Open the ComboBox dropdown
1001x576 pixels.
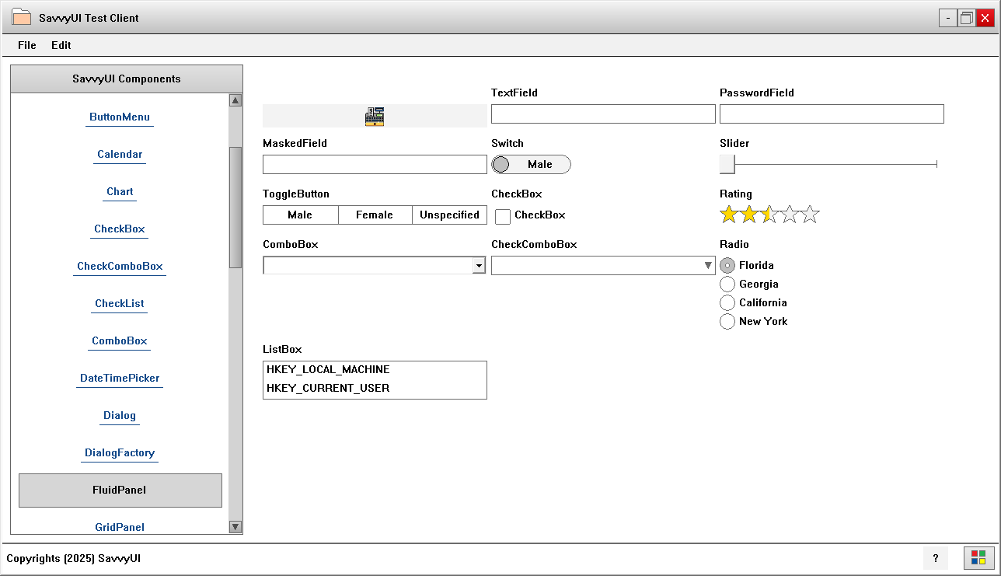coord(479,265)
